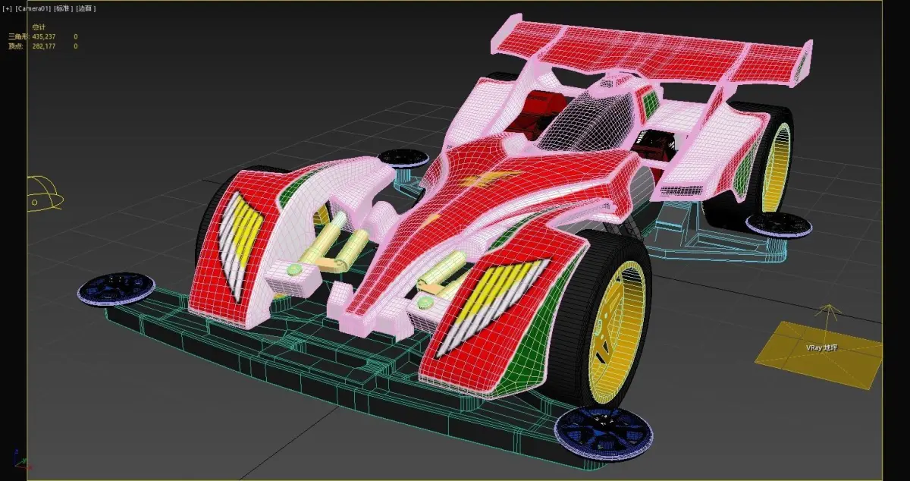
Task: Click the 435,237 triangle count statistic
Action: [44, 36]
